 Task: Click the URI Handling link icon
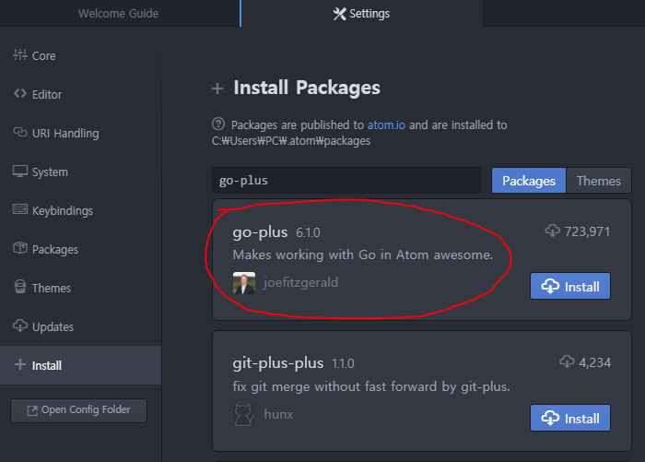coord(19,132)
